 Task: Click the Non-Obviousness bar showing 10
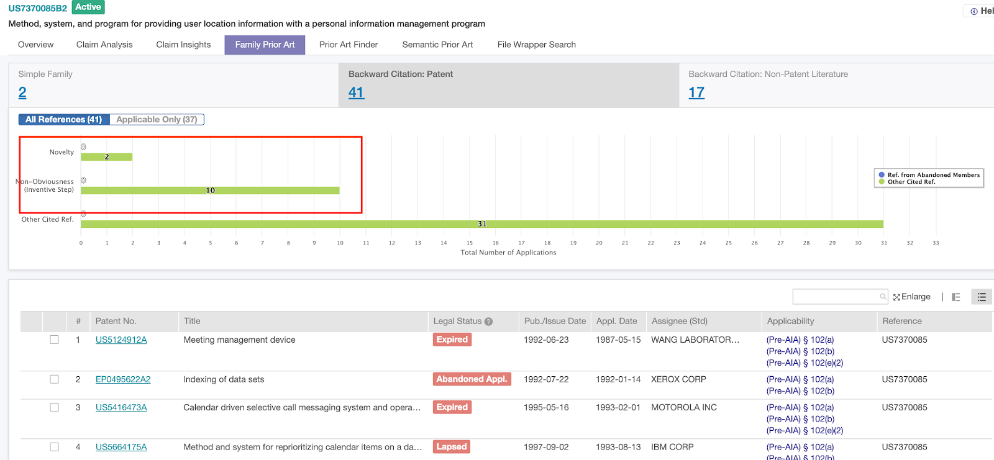pyautogui.click(x=211, y=191)
